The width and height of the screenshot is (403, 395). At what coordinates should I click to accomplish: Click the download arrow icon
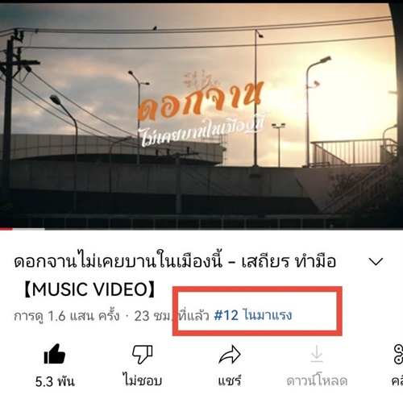point(317,354)
